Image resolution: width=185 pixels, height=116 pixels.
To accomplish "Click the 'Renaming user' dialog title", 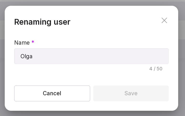I will pos(42,22).
